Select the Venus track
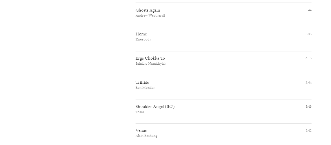The height and width of the screenshot is (145, 331). point(141,131)
